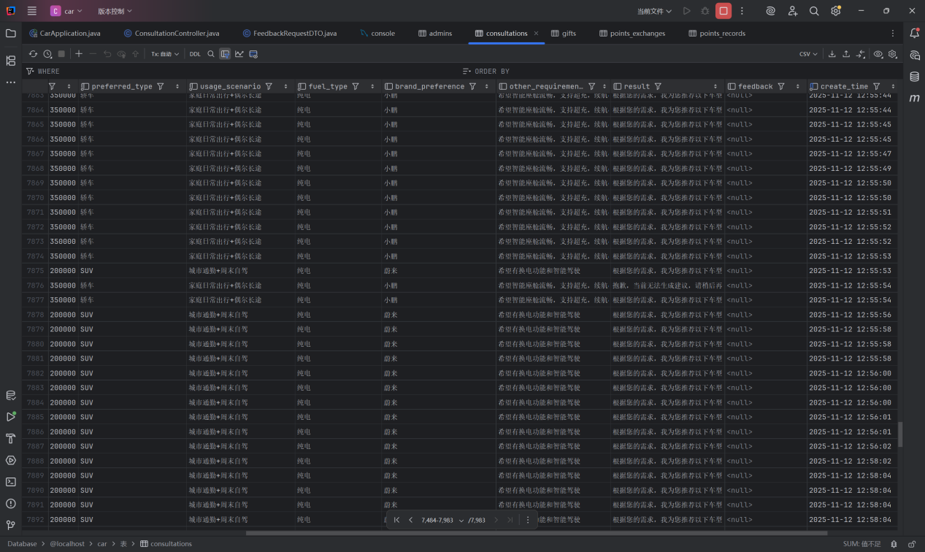Switch to the admins table tab
The height and width of the screenshot is (552, 925).
coord(435,34)
